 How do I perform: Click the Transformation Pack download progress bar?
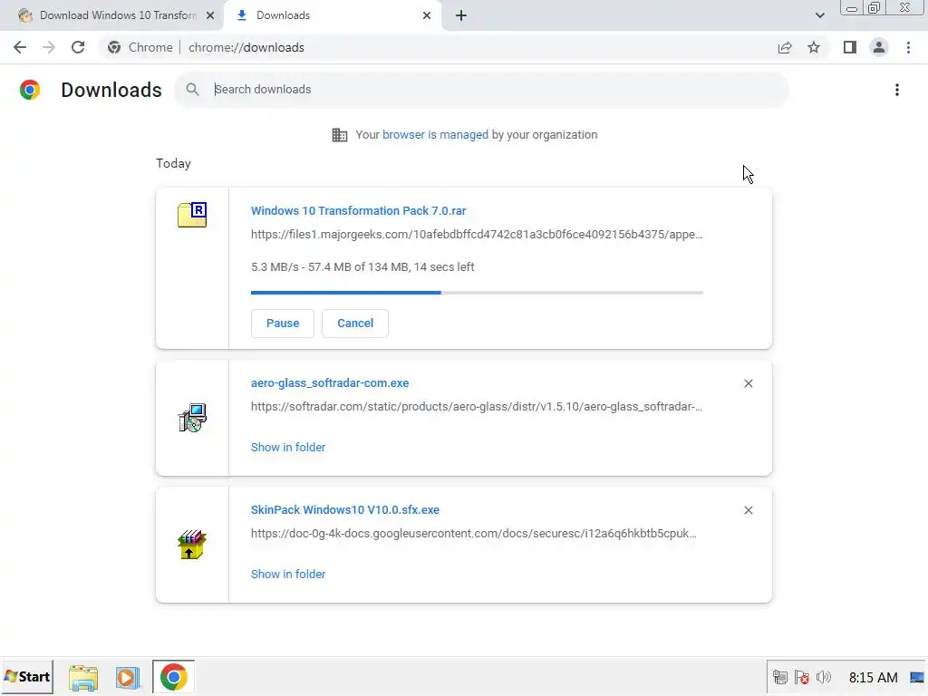click(x=477, y=293)
